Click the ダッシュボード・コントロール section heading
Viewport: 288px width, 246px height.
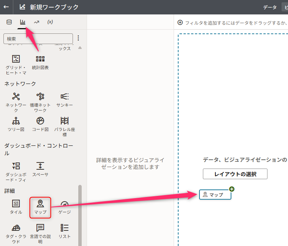tap(39, 149)
